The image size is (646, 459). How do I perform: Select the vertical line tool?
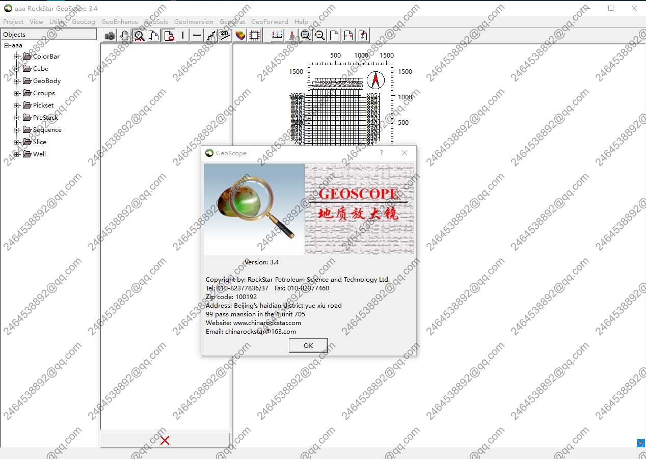182,35
